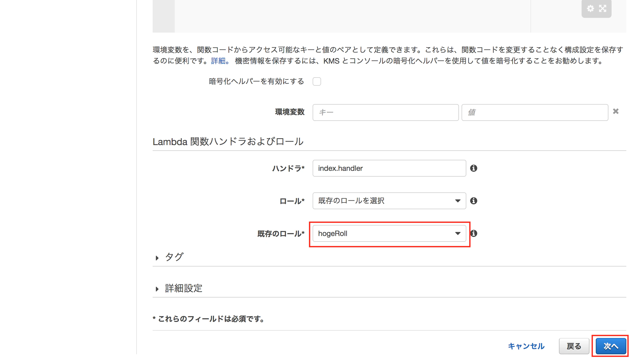Remove the environment variable row
This screenshot has width=630, height=359.
[616, 111]
